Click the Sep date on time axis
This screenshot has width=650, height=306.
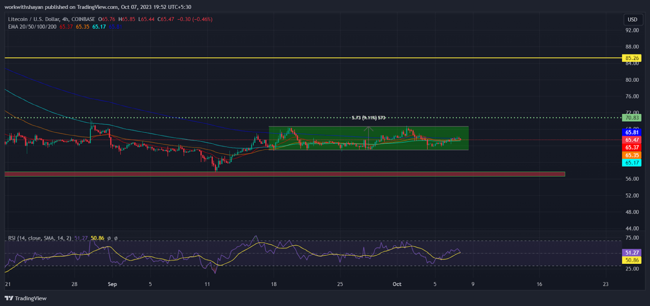(112, 284)
